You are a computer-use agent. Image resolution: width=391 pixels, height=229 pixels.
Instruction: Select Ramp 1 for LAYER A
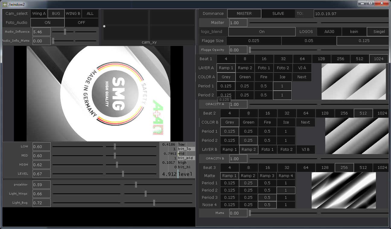pos(226,68)
